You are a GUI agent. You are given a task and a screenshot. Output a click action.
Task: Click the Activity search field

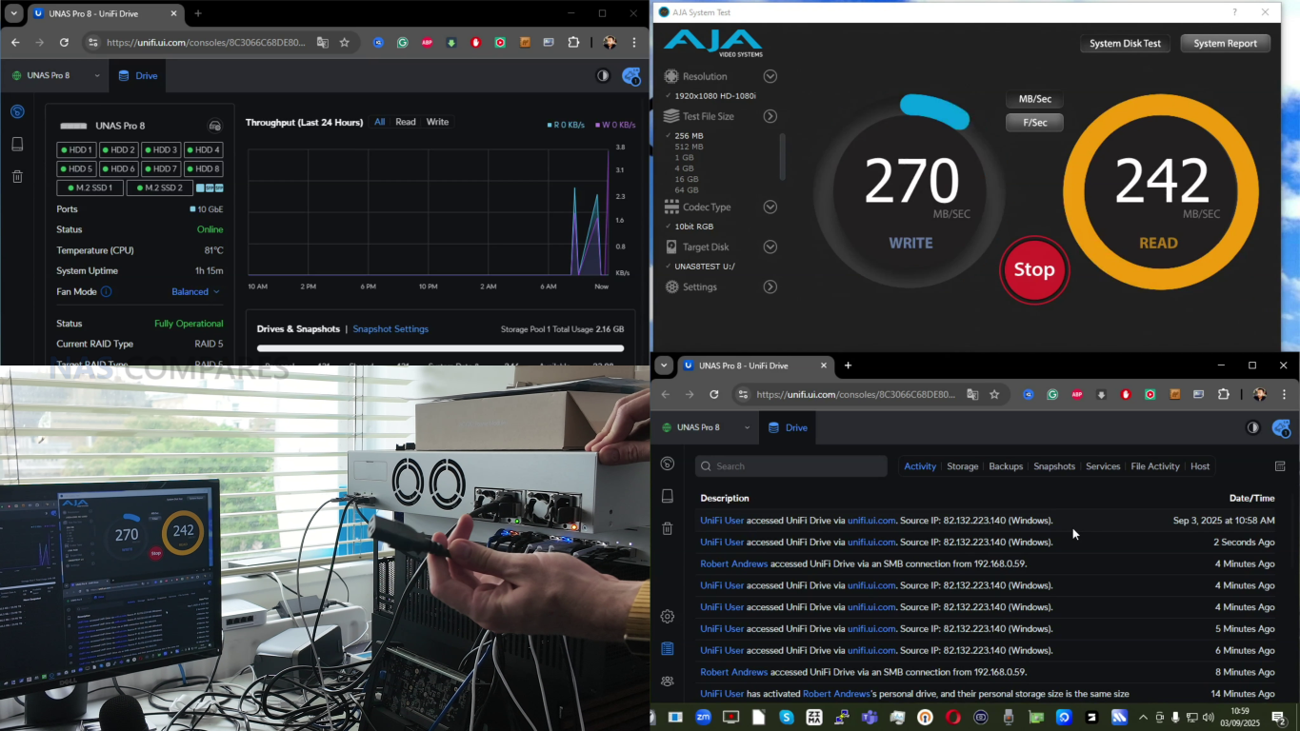[791, 466]
